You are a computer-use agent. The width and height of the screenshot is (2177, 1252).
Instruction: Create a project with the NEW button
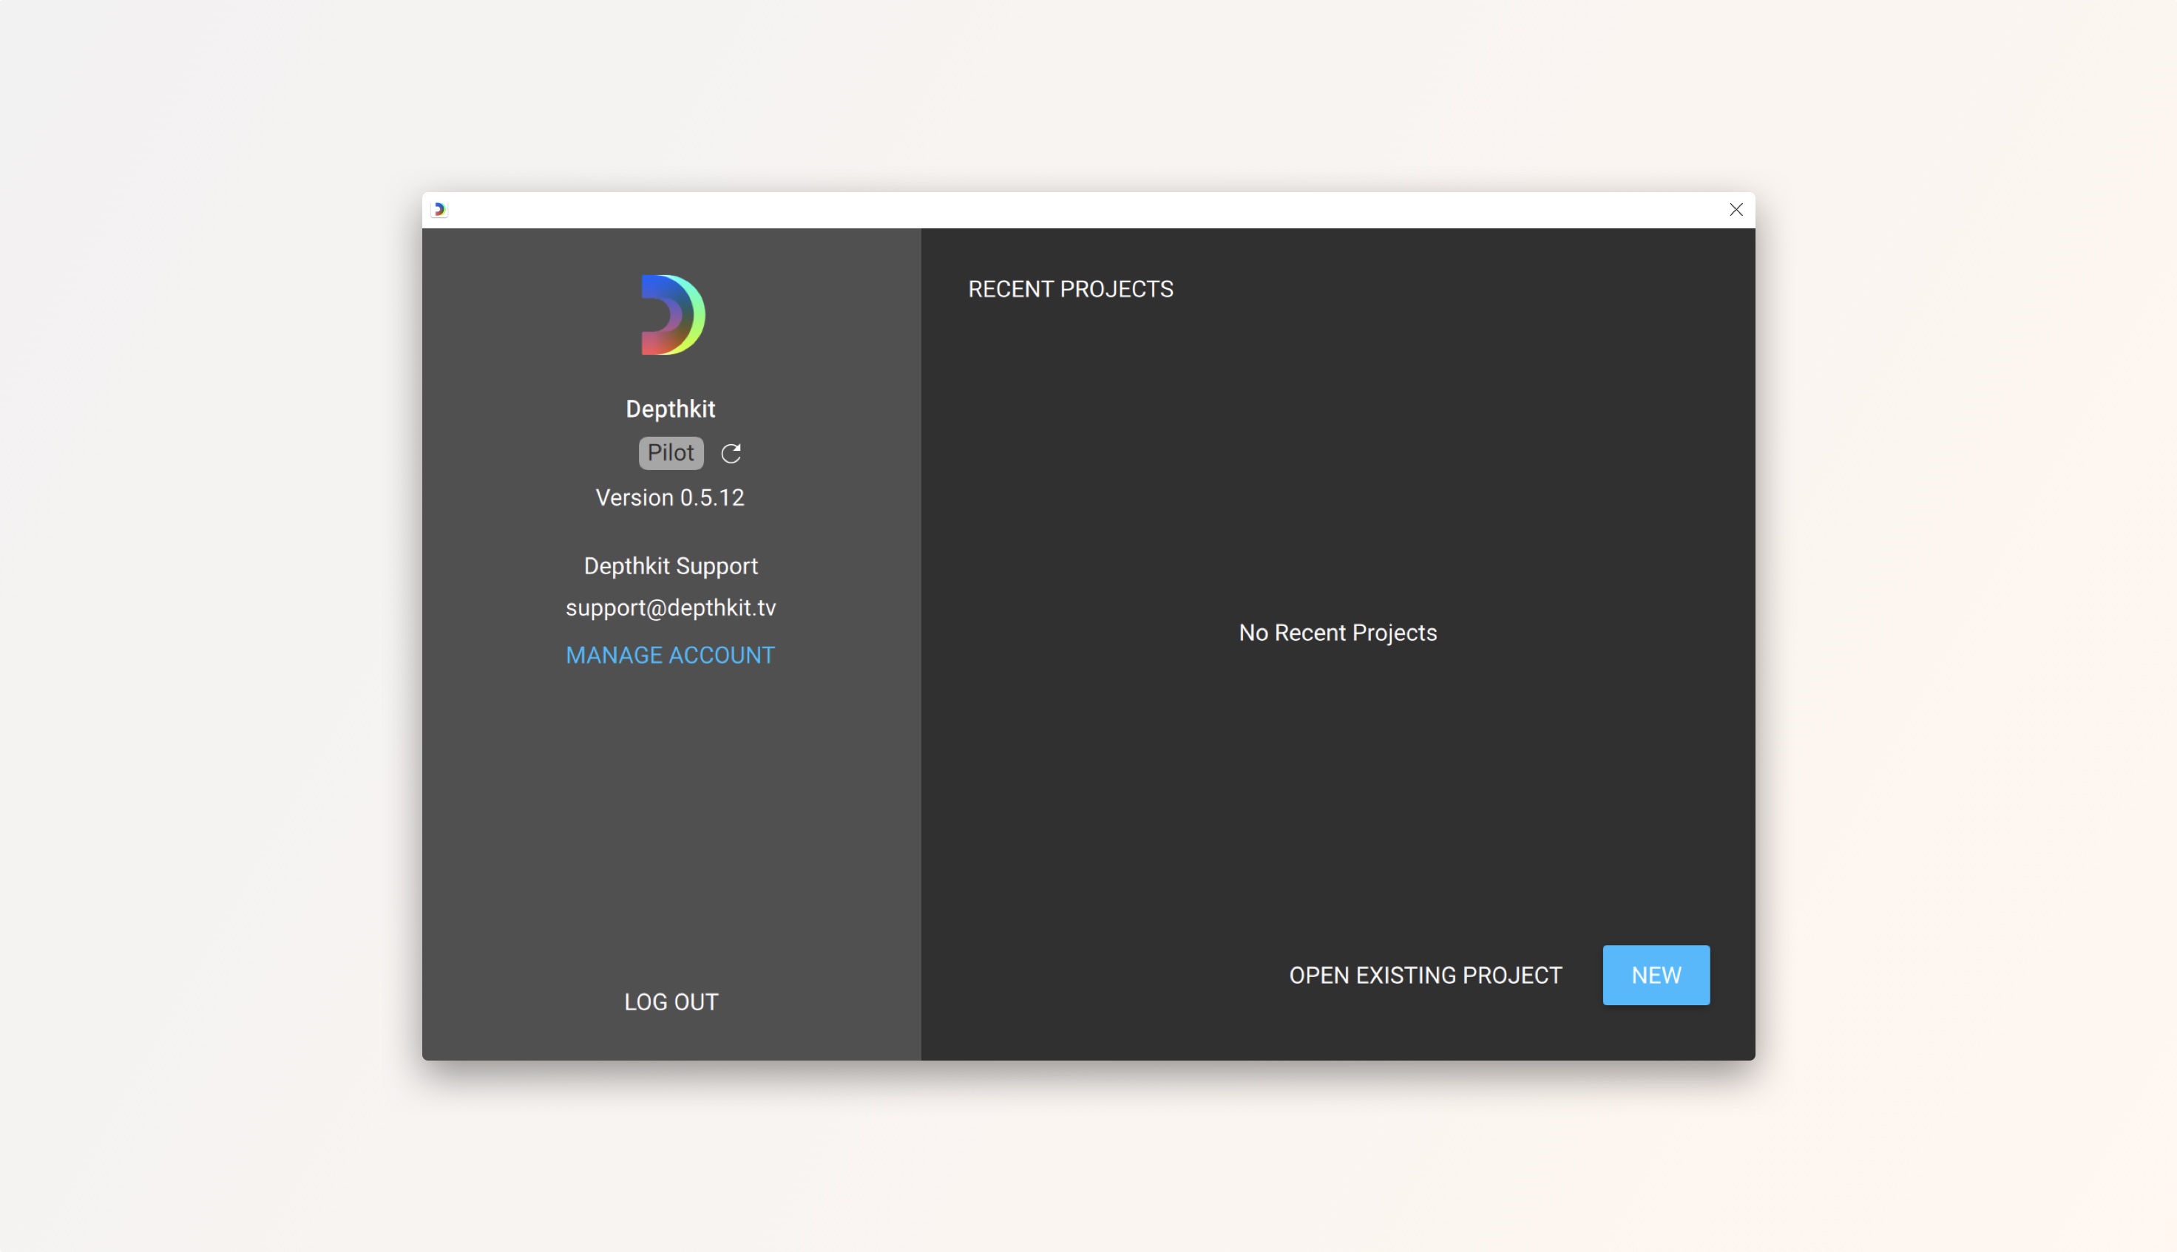(1655, 975)
